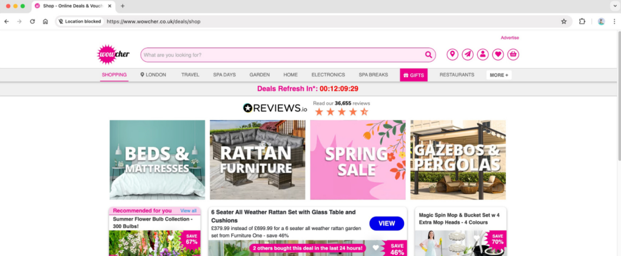The height and width of the screenshot is (256, 621).
Task: Click the VIEW button for rattan set
Action: (x=386, y=223)
